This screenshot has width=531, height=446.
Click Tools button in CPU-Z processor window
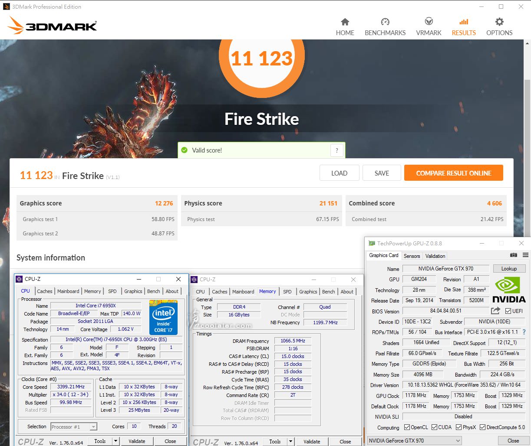click(x=100, y=441)
